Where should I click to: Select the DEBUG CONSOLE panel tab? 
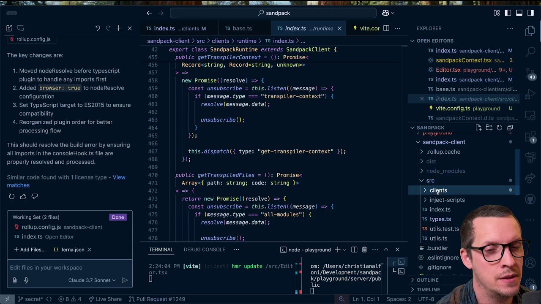[x=205, y=250]
